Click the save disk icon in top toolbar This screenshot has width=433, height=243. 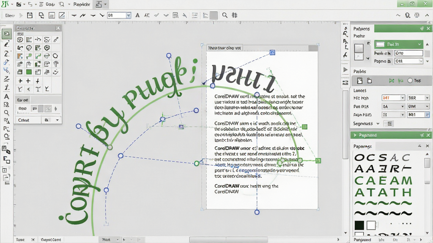tap(30, 15)
